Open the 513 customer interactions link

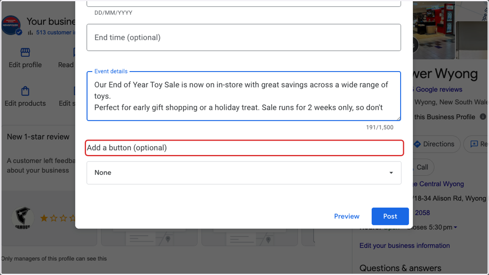55,33
